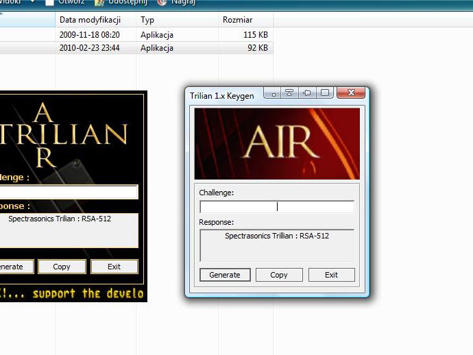The width and height of the screenshot is (473, 355).
Task: Click the Udostępnij people icon in the toolbar
Action: tap(99, 3)
